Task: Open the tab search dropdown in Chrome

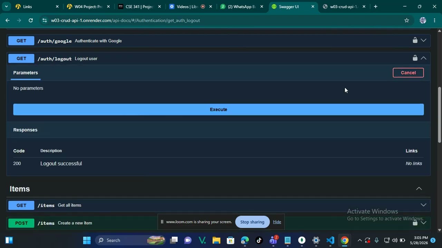Action: tap(6, 7)
